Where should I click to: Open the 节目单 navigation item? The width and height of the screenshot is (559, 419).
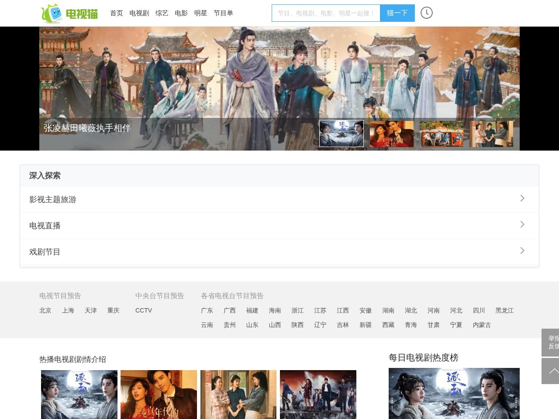pos(223,13)
